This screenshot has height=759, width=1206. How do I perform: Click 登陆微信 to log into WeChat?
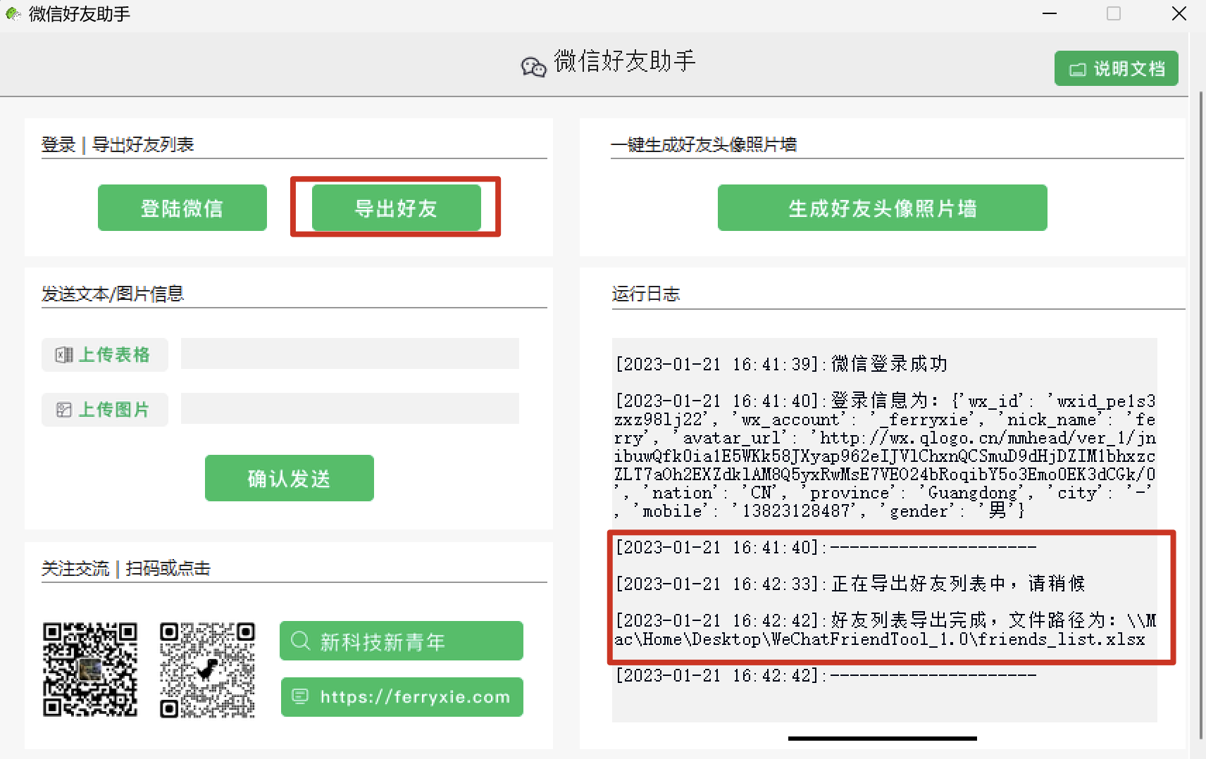tap(182, 207)
